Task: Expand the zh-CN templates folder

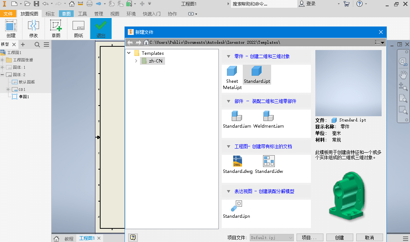Action: pos(136,61)
